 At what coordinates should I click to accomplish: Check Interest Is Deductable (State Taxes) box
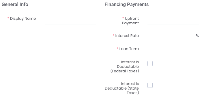pos(150,85)
